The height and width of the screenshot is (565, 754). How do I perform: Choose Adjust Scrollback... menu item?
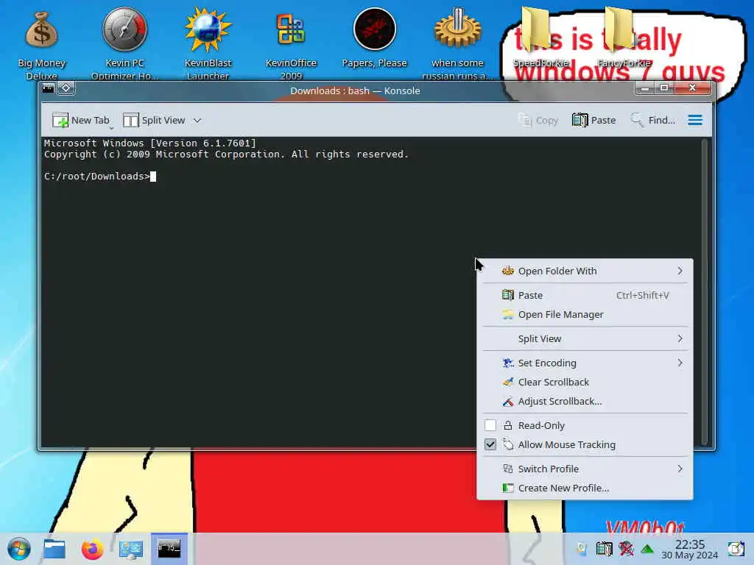[x=584, y=401]
